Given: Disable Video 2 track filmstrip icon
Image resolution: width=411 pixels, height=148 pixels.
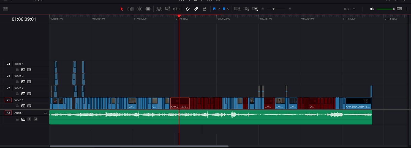Looking at the screenshot, I should [x=29, y=94].
